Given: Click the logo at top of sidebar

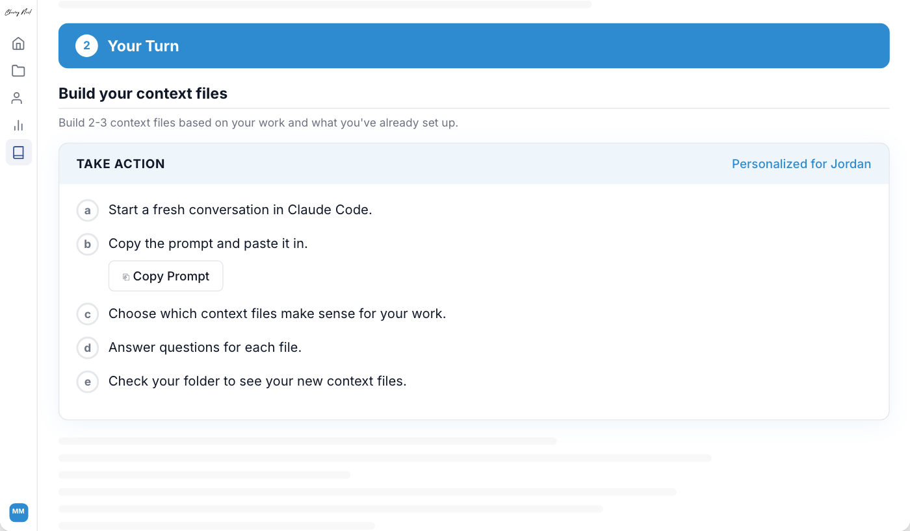Looking at the screenshot, I should (18, 12).
